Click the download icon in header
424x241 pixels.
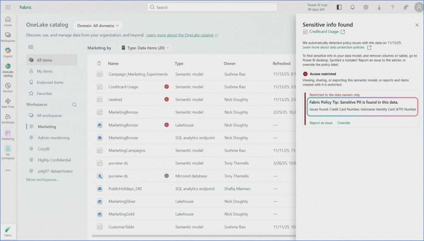point(379,7)
